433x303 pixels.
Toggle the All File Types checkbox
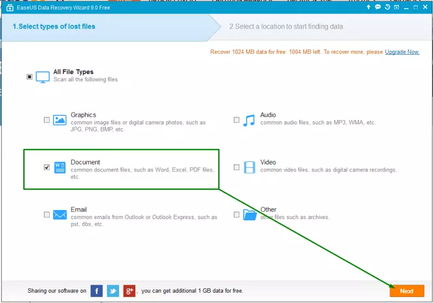30,77
